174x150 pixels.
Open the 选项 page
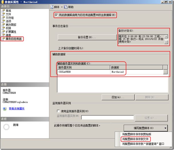(x=8, y=21)
